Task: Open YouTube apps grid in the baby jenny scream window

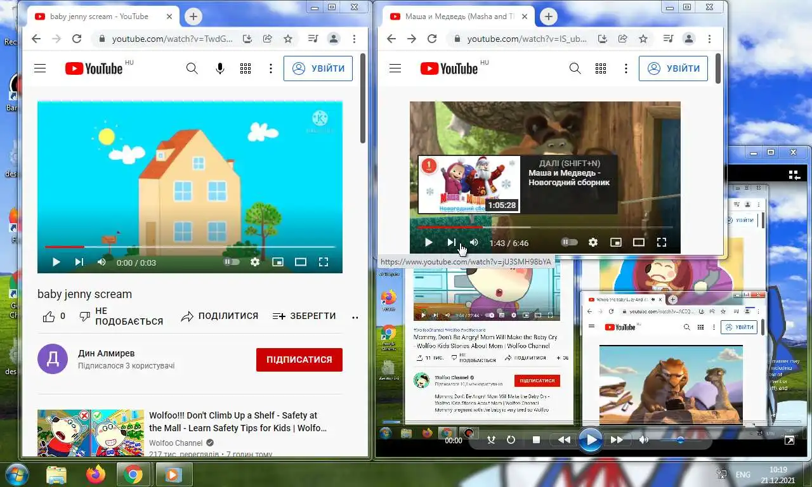Action: point(246,68)
